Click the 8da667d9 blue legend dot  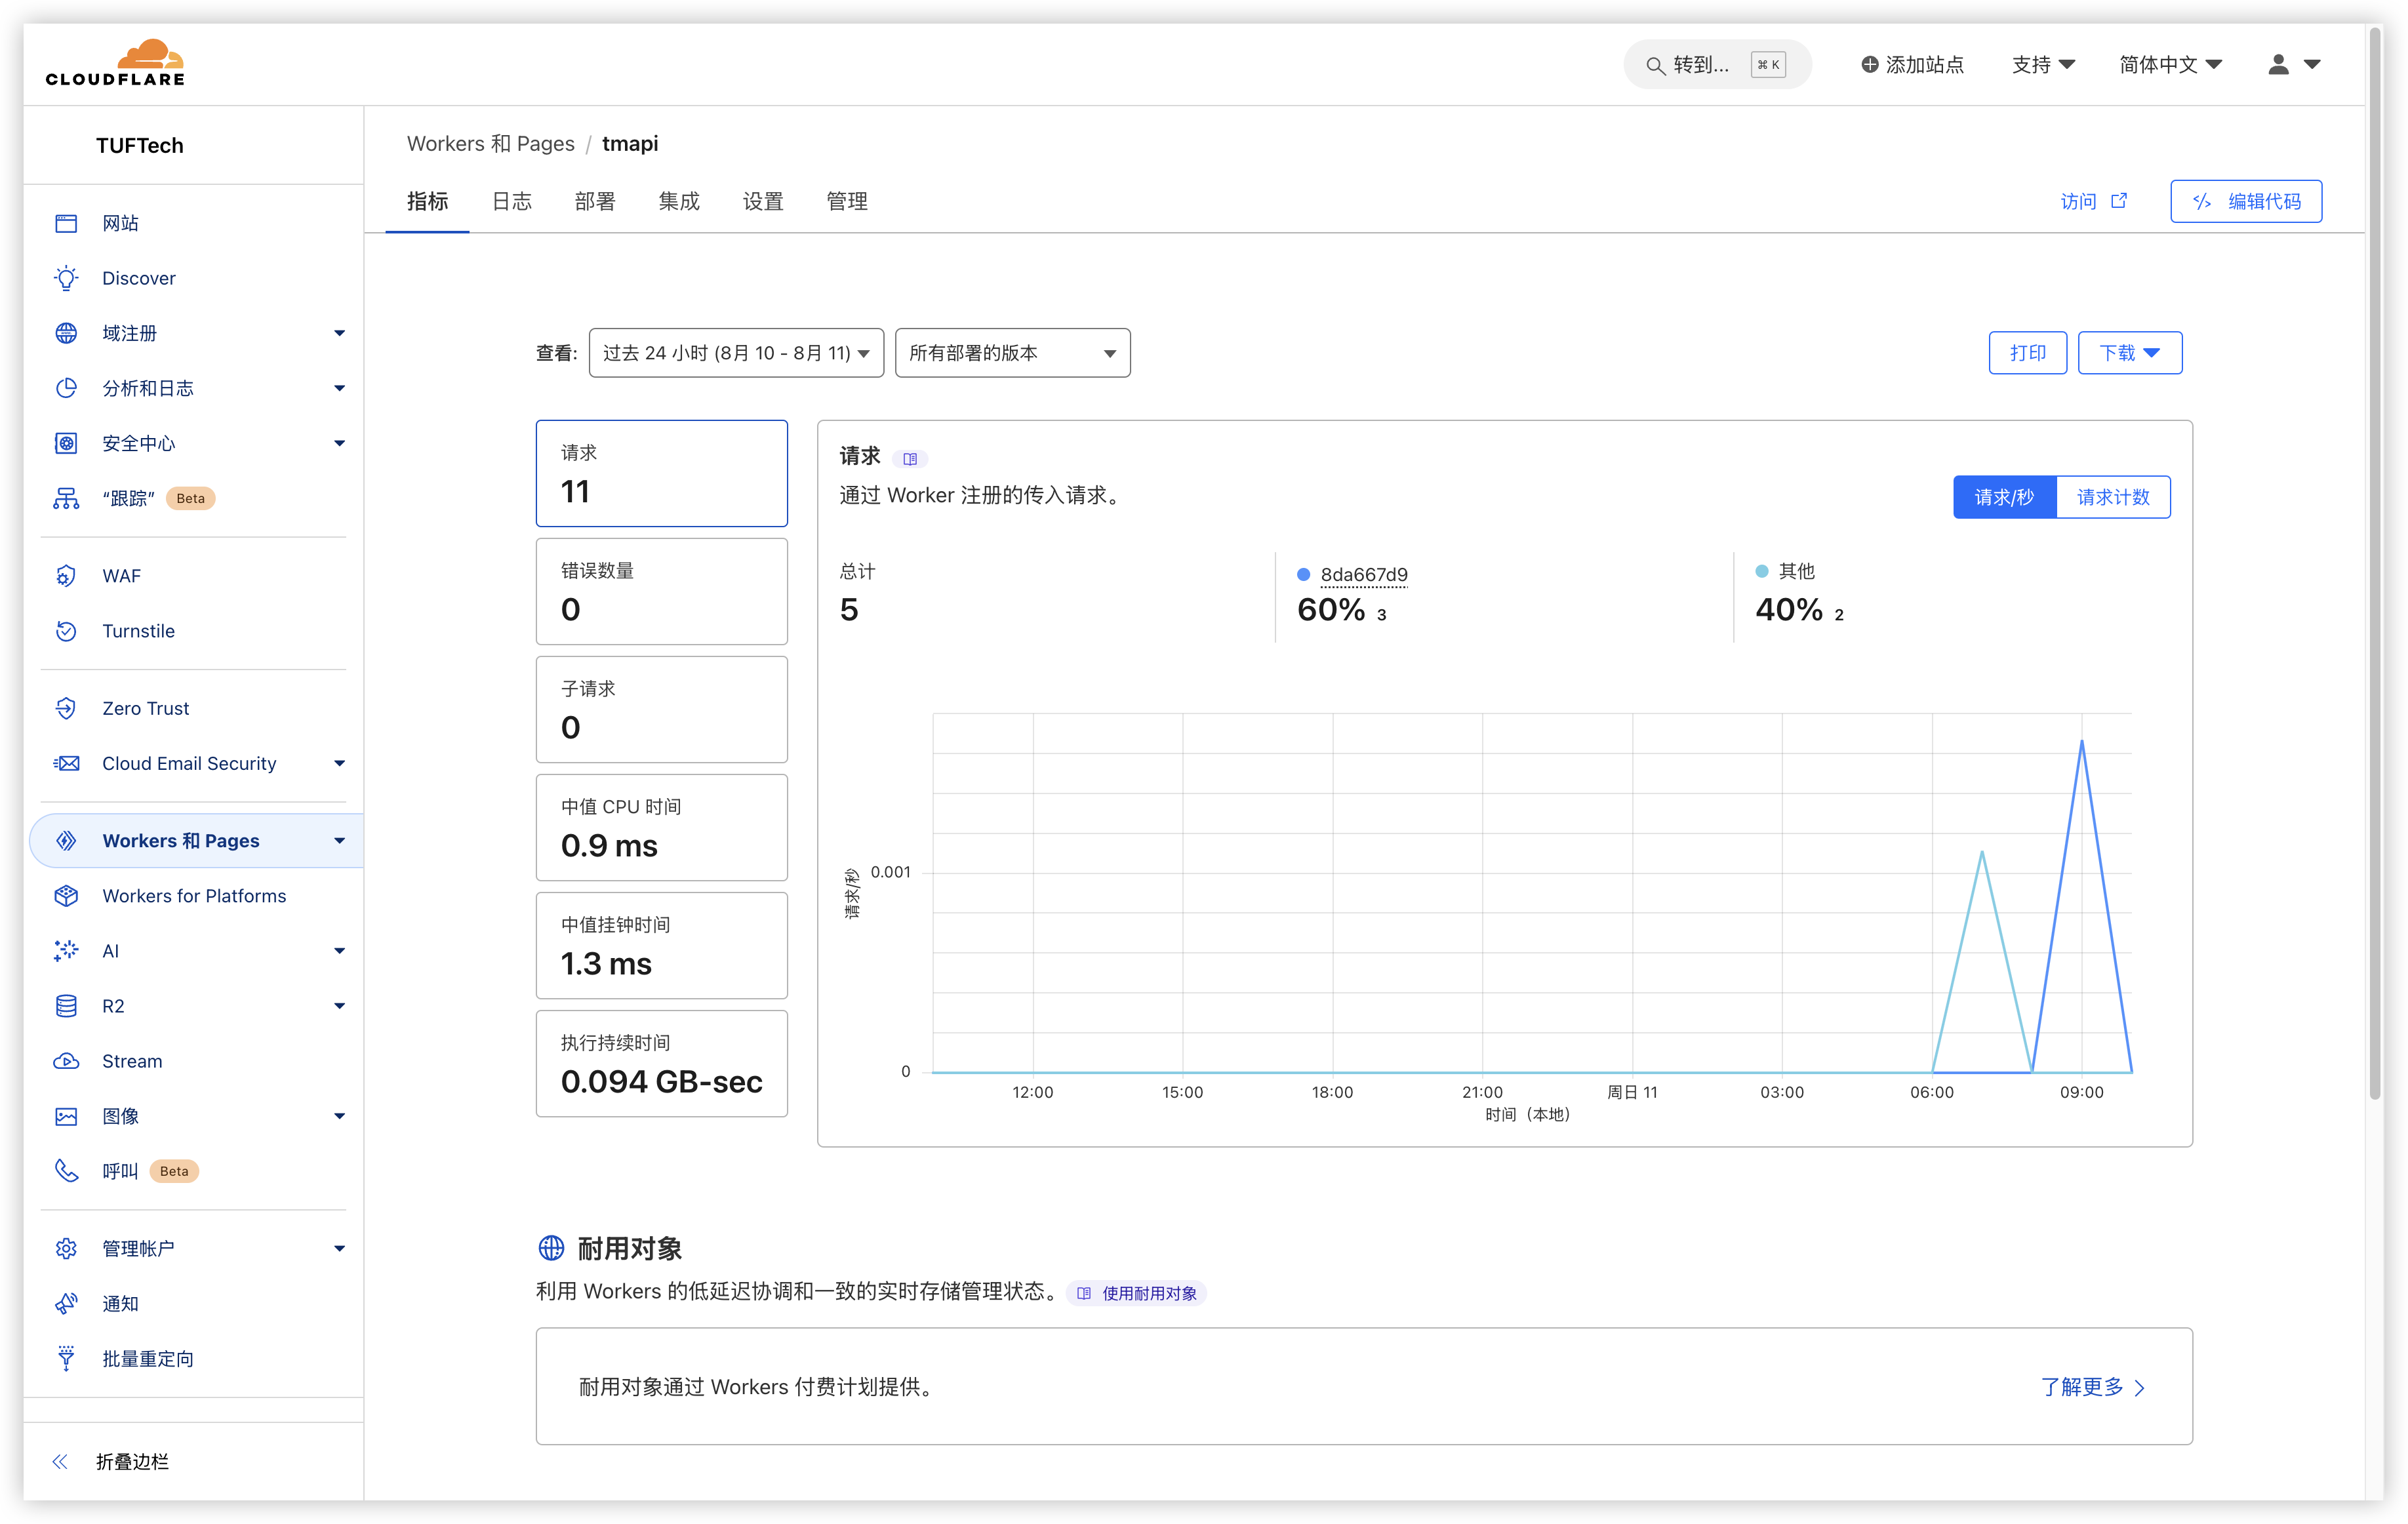[1303, 574]
